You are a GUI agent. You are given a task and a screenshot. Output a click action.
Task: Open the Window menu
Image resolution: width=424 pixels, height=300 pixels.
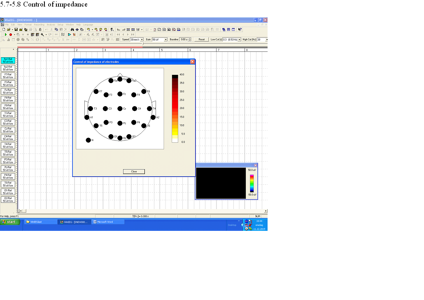click(x=70, y=25)
